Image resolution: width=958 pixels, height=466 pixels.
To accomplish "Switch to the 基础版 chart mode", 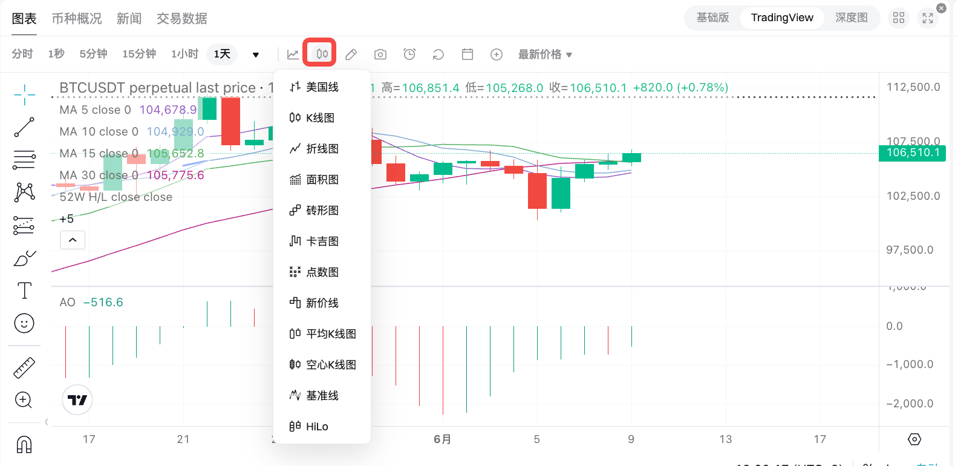I will pyautogui.click(x=712, y=18).
